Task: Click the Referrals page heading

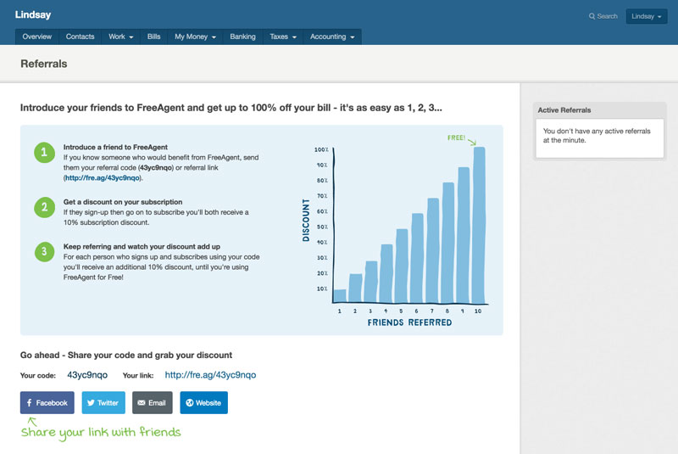Action: (44, 64)
